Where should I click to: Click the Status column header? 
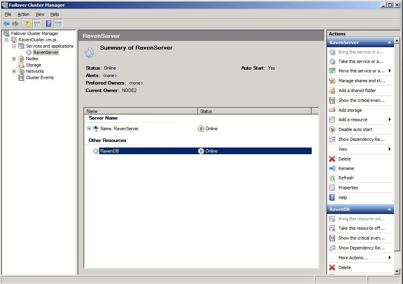point(255,111)
